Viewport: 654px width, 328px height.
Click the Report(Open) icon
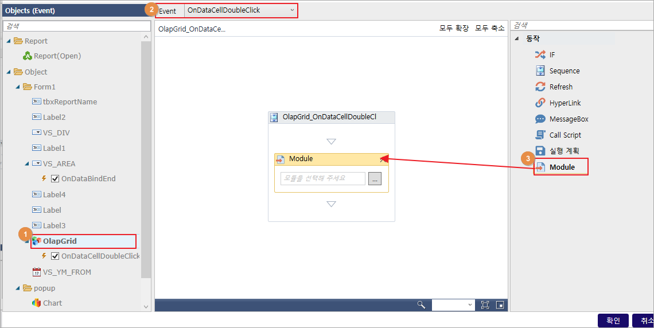click(28, 56)
